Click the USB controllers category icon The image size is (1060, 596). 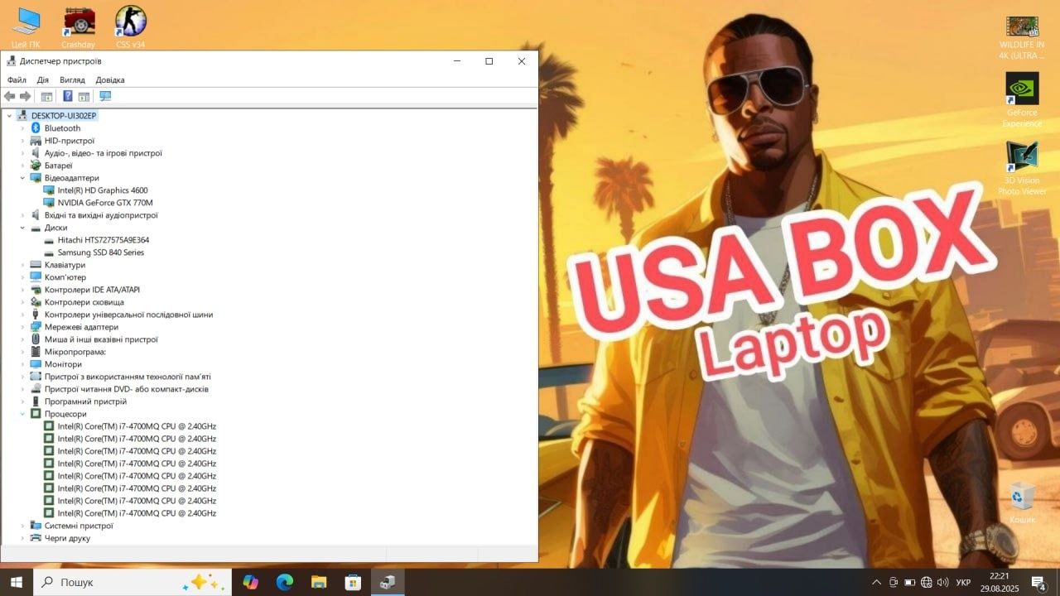tap(36, 315)
